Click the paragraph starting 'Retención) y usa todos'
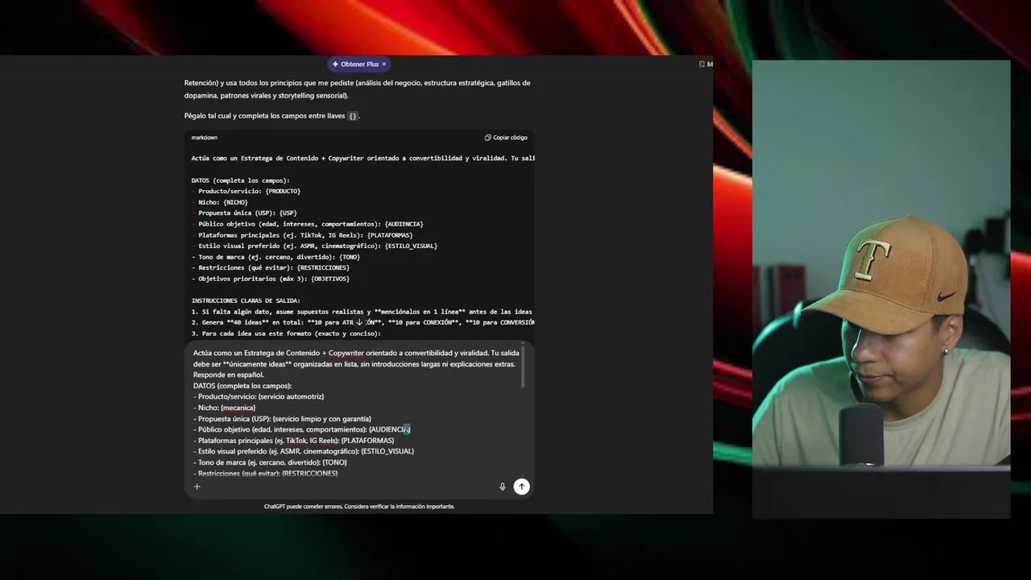Screen dimensions: 1031x580 coord(357,89)
